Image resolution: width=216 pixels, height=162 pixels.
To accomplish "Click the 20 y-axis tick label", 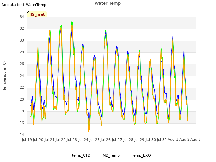I will tap(22, 99).
